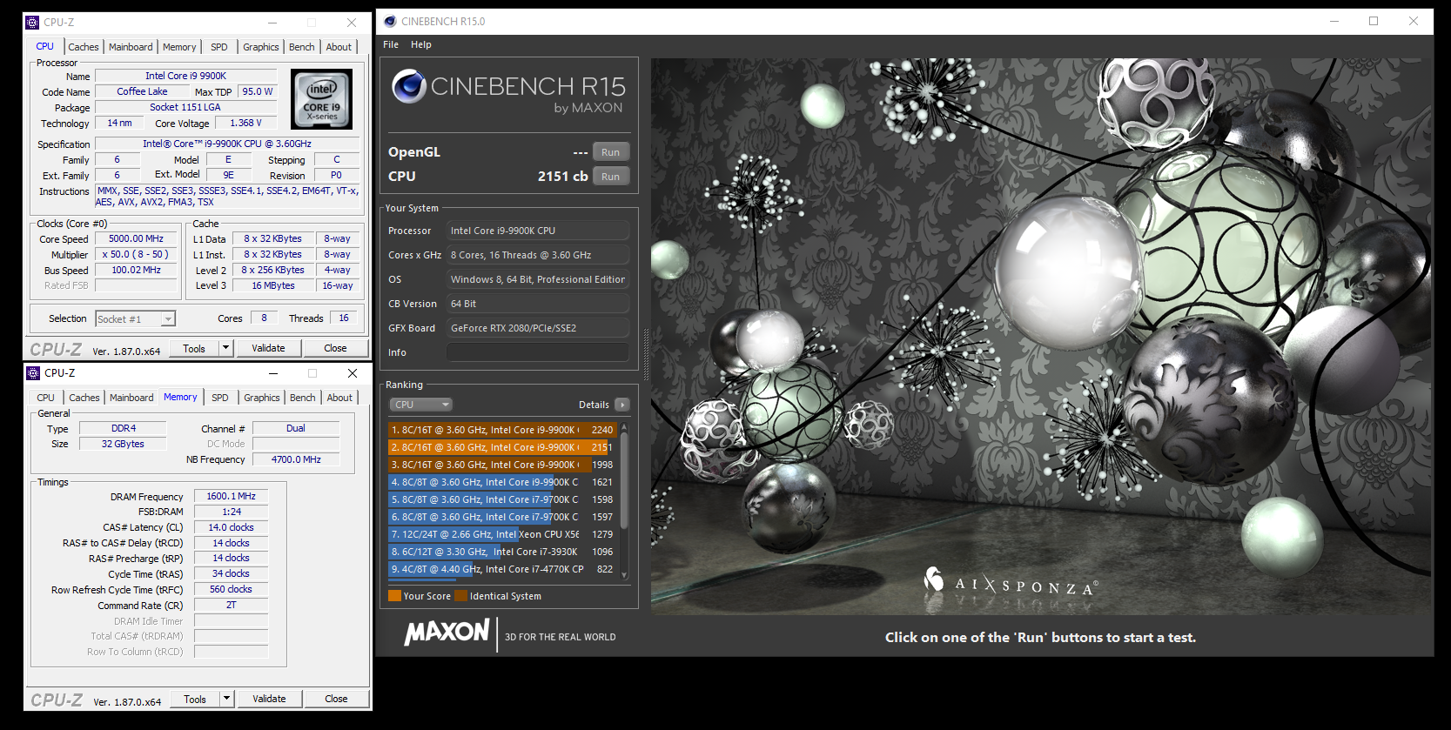Click the NB Frequency 4700.0 MHz value
1451x730 pixels.
[296, 459]
